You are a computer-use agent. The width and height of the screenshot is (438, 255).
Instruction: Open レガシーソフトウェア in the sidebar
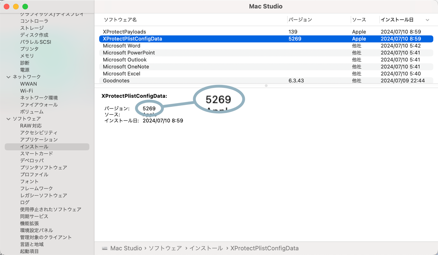[44, 196]
